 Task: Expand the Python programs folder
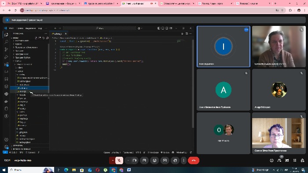[23, 58]
